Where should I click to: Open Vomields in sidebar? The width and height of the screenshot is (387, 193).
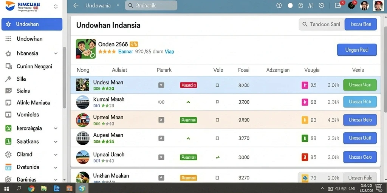tap(28, 115)
